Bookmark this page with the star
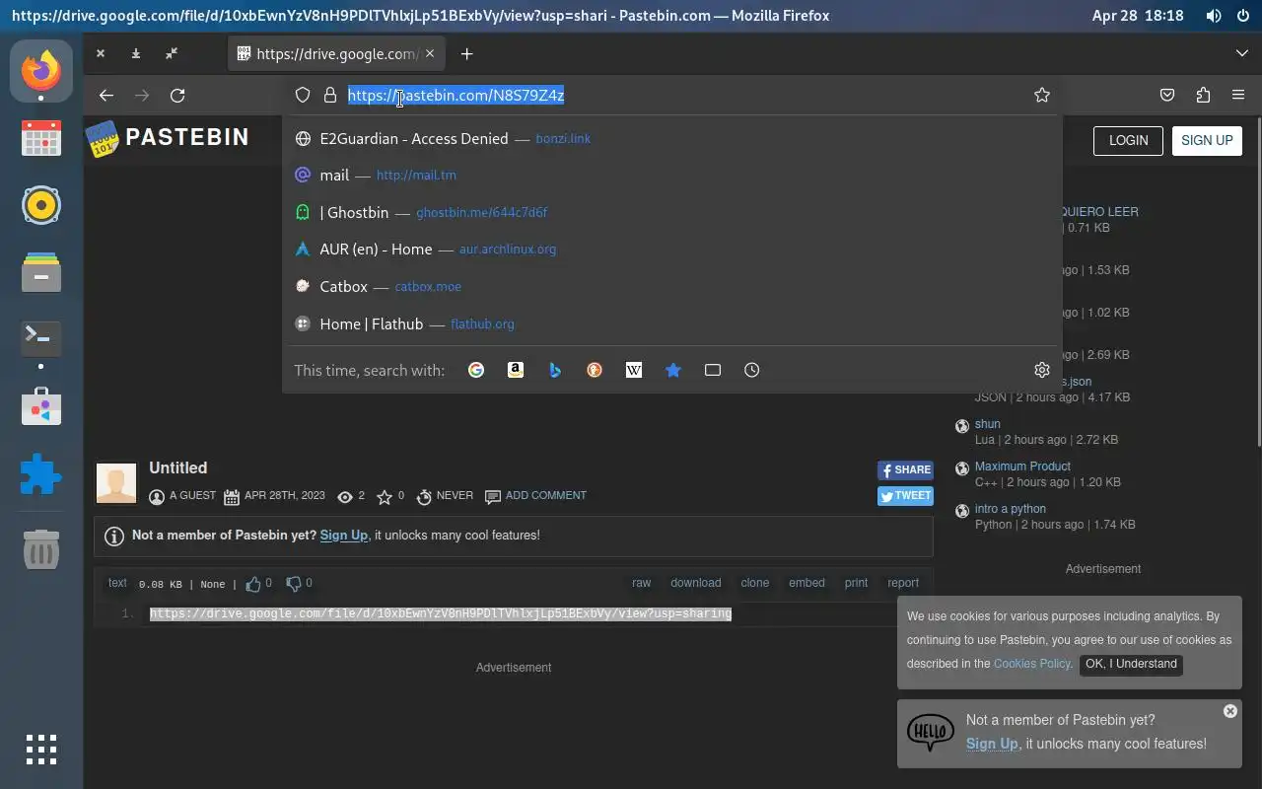Viewport: 1262px width, 789px height. tap(1042, 96)
